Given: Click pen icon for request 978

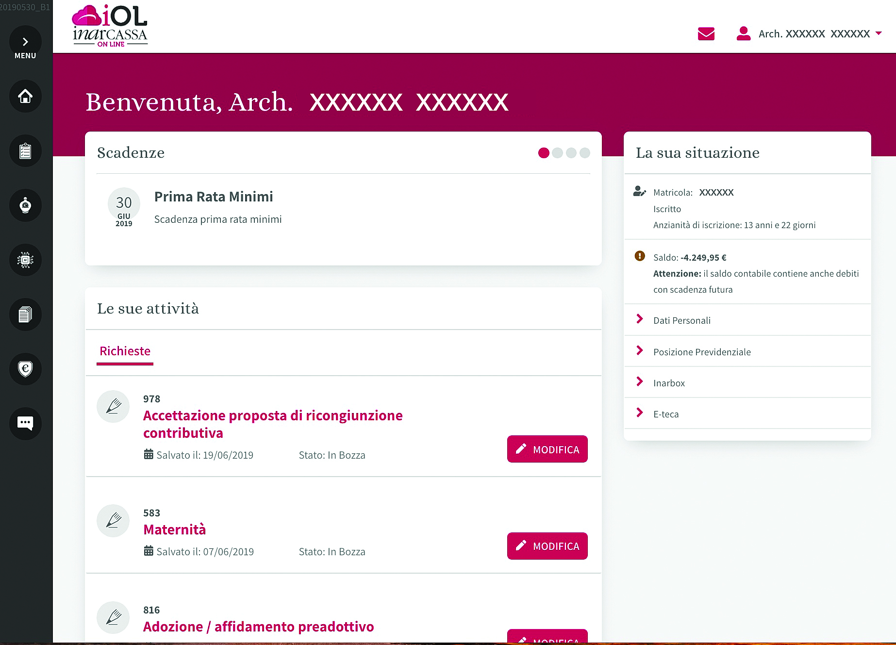Looking at the screenshot, I should tap(113, 406).
